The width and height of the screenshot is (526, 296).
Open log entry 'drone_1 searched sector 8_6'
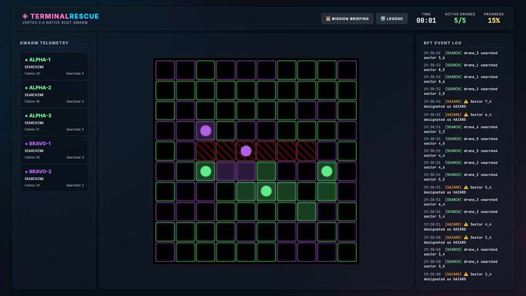click(461, 79)
